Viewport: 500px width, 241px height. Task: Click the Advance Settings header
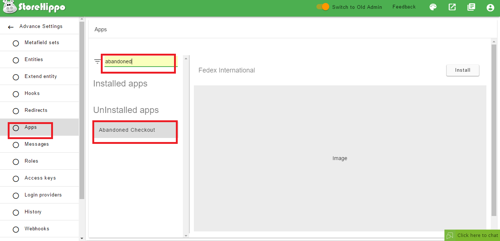[x=41, y=26]
